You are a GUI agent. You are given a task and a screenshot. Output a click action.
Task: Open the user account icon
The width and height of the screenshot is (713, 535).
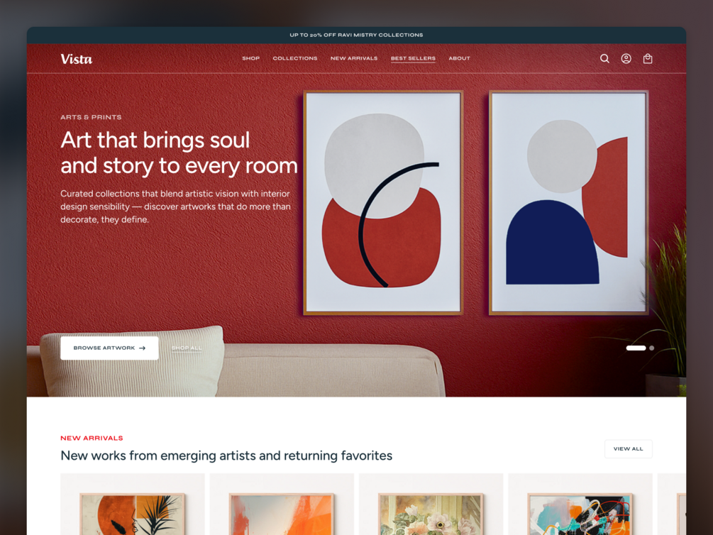tap(626, 59)
